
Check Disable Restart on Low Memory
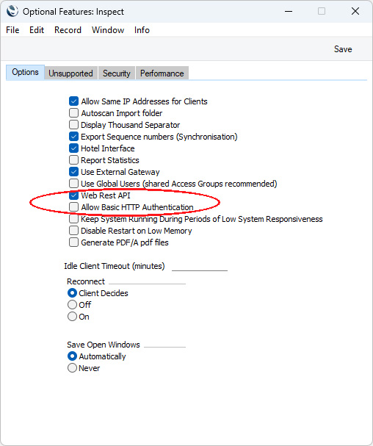coord(73,231)
